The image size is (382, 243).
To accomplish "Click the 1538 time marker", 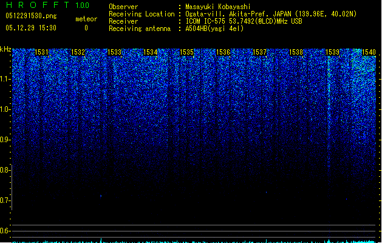I will click(x=296, y=52).
